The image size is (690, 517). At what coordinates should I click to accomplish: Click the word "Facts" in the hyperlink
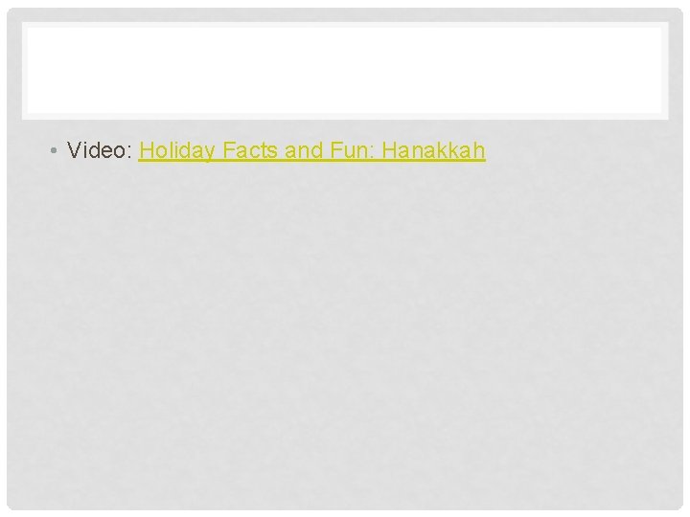[250, 150]
